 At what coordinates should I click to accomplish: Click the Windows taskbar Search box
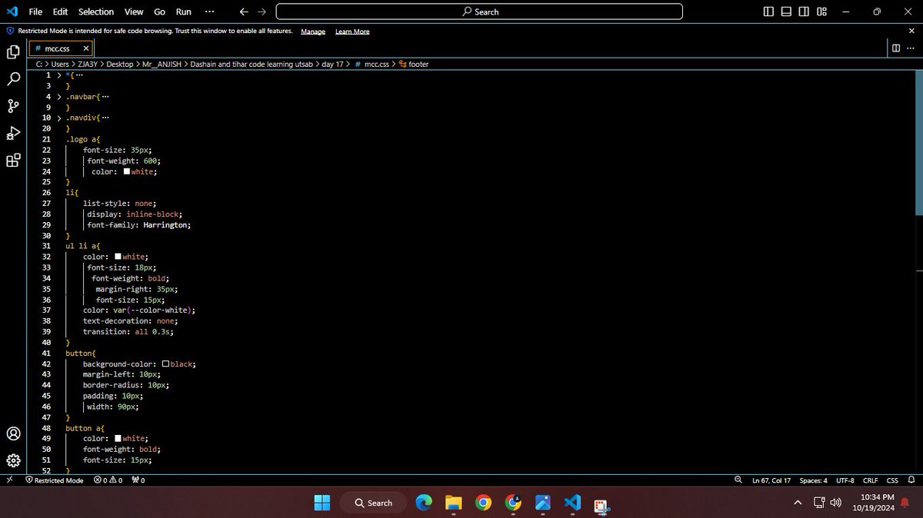[374, 503]
